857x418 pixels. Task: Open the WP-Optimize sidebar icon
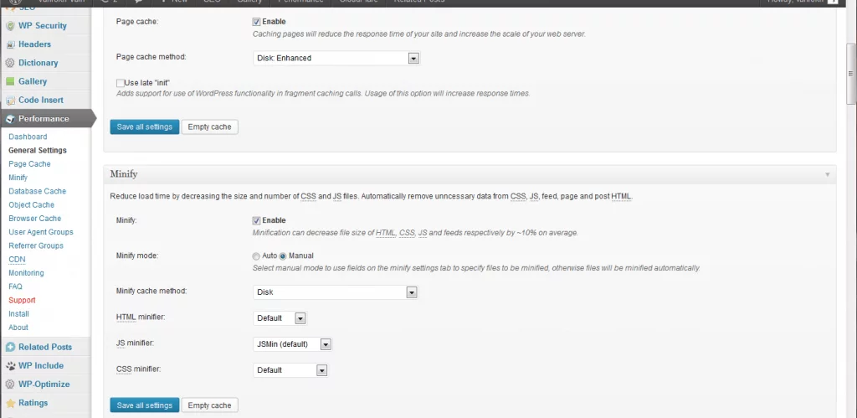10,384
